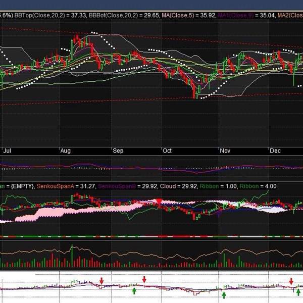Click the green buy arrow in late December
Screen dimensions: 303x303
(298, 292)
